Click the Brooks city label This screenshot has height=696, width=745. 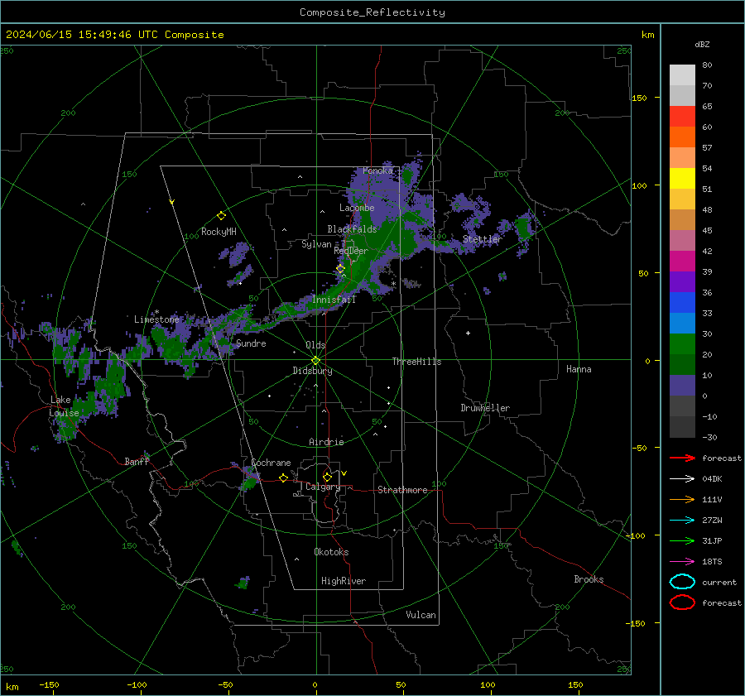pyautogui.click(x=589, y=579)
